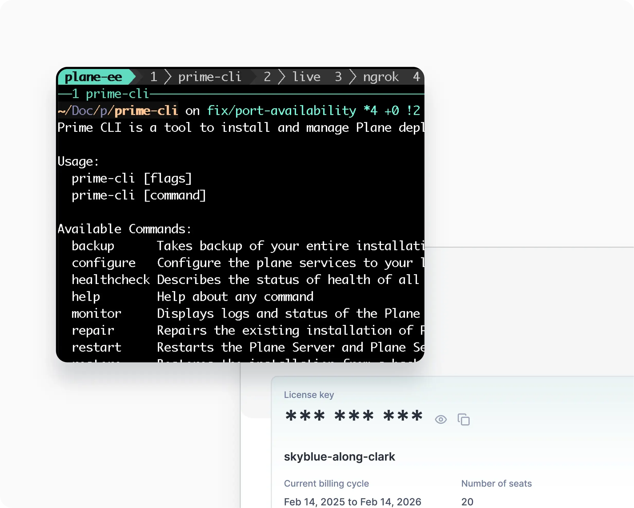Click the monitor command in Available Commands

coord(96,313)
